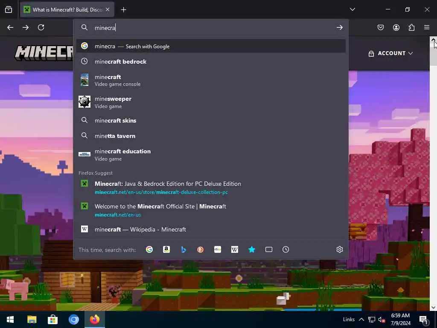Screen dimensions: 437x328
Task: Search this time with Bing icon
Action: 184,249
